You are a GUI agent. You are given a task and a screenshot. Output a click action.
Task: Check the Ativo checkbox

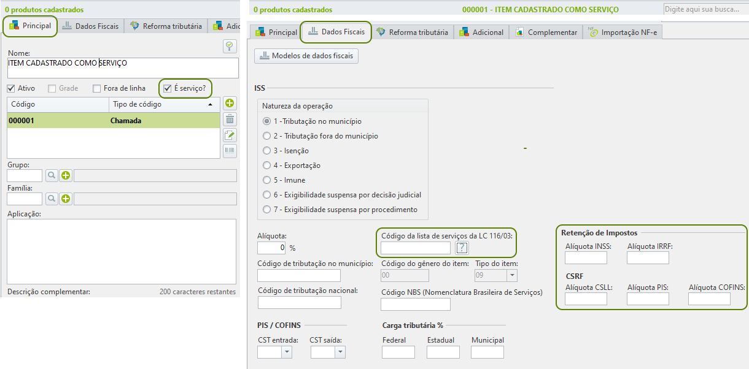pos(12,88)
